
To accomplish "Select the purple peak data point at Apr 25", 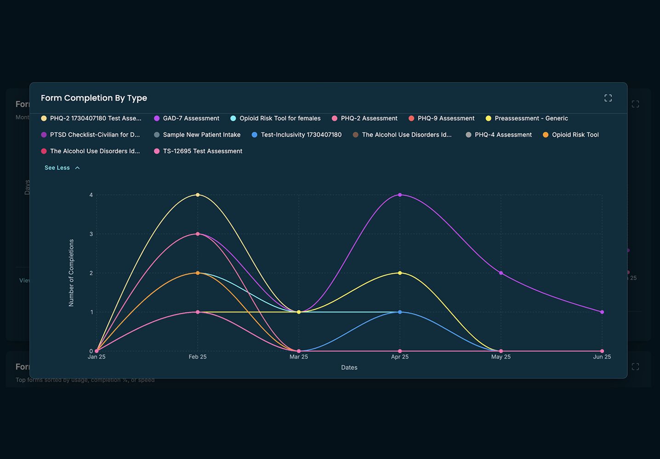I will tap(400, 195).
